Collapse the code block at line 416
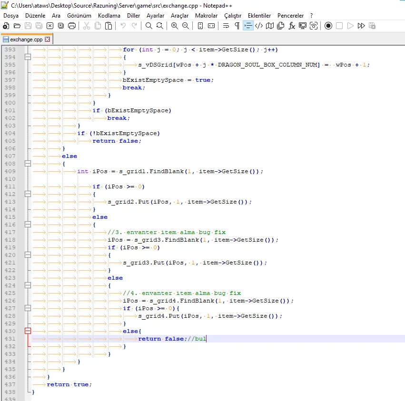The image size is (405, 401). 28,225
